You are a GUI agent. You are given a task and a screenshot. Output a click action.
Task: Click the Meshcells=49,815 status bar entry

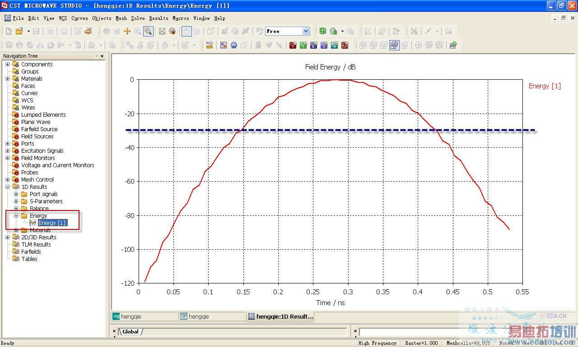(x=468, y=343)
